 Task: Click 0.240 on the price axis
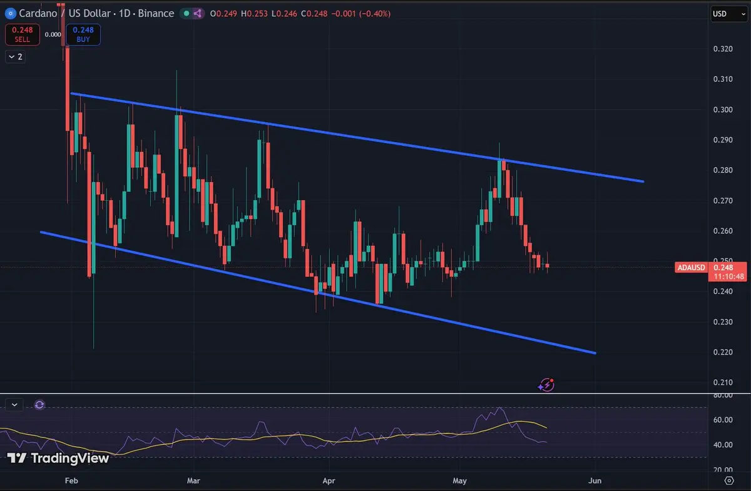pos(723,291)
